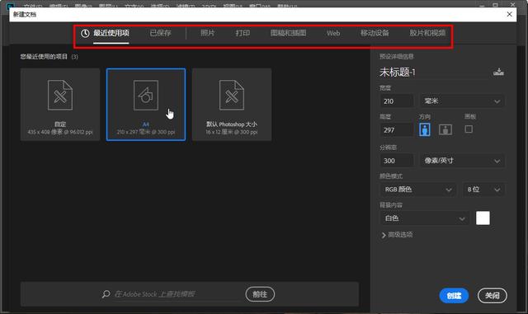This screenshot has height=314, width=528.
Task: Open the 图稿和插图 tab
Action: 288,33
